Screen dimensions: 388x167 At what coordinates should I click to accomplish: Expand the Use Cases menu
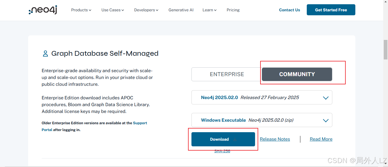pyautogui.click(x=113, y=10)
